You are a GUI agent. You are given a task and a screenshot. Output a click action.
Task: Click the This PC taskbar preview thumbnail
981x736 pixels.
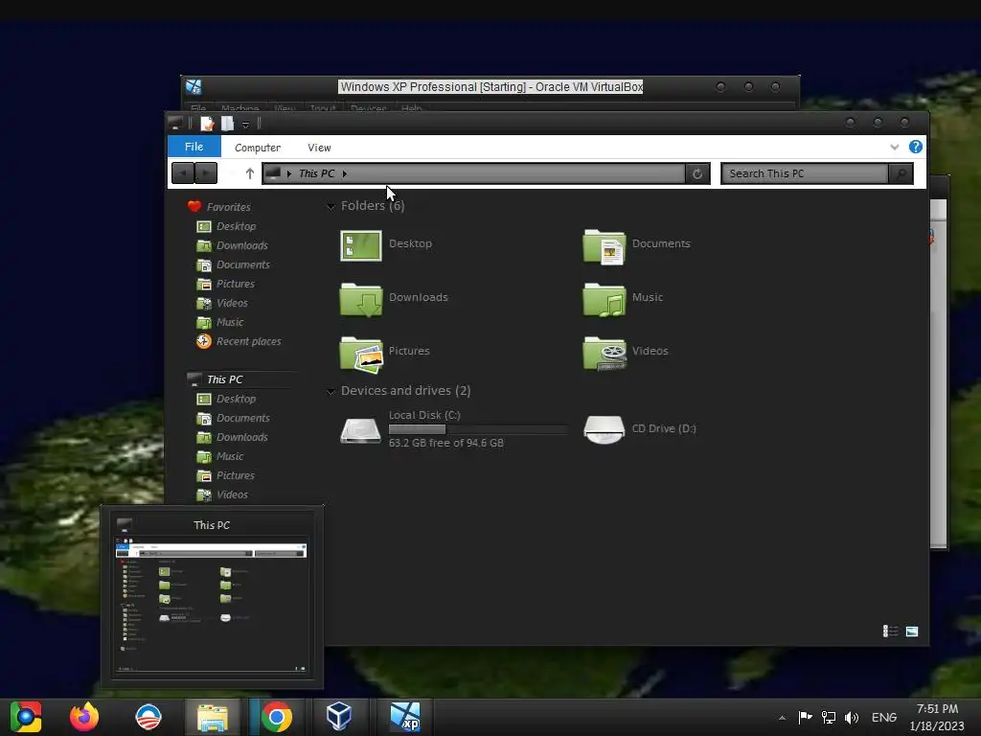211,597
